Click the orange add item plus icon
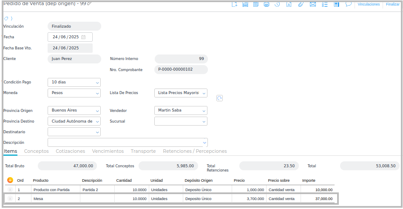Screen dimensions: 403x209 tap(10, 180)
